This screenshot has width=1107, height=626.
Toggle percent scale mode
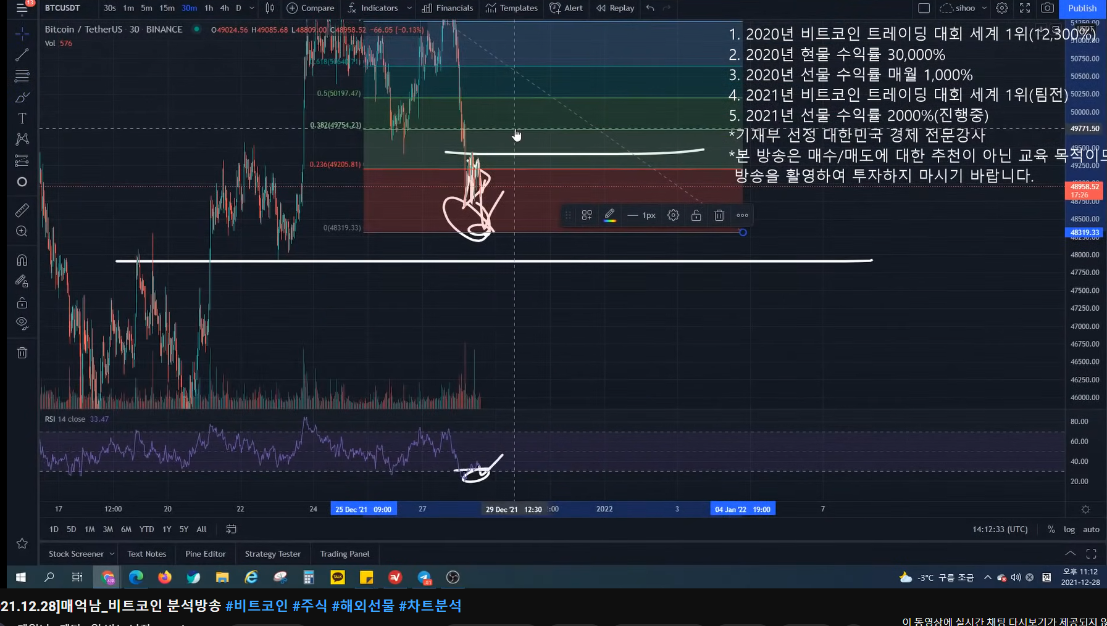point(1051,529)
